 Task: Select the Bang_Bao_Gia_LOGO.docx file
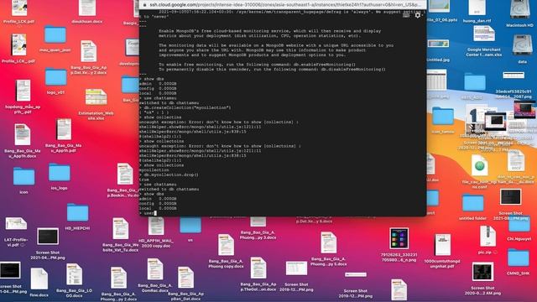tap(74, 274)
